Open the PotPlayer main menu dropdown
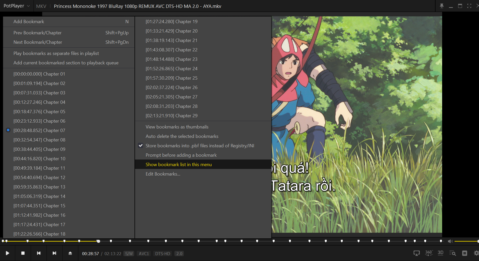Screen dimensions: 479x261 coord(17,6)
